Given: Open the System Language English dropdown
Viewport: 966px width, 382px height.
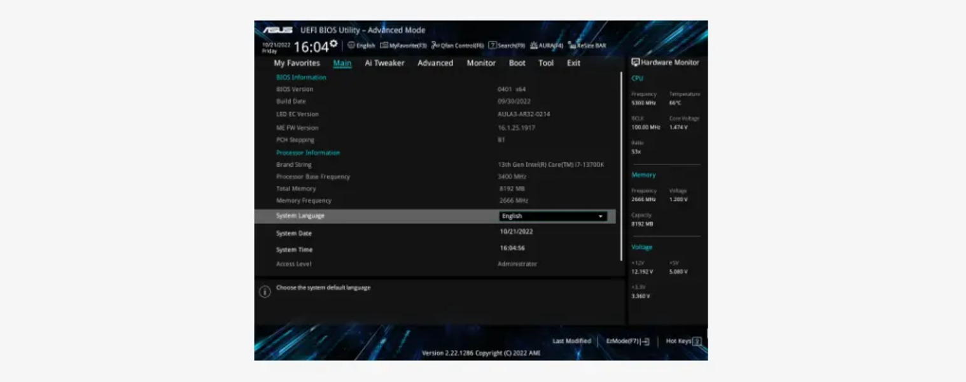Looking at the screenshot, I should [552, 216].
